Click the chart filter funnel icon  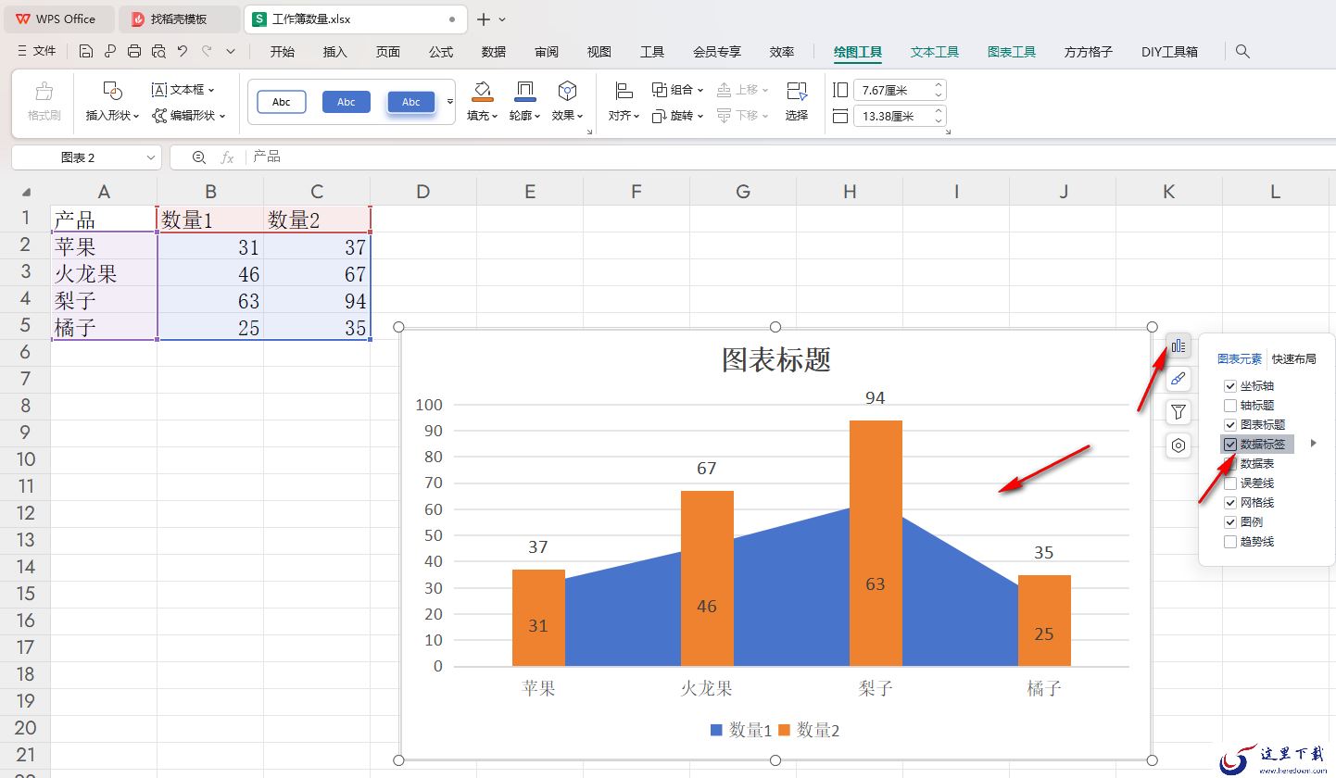[x=1178, y=412]
